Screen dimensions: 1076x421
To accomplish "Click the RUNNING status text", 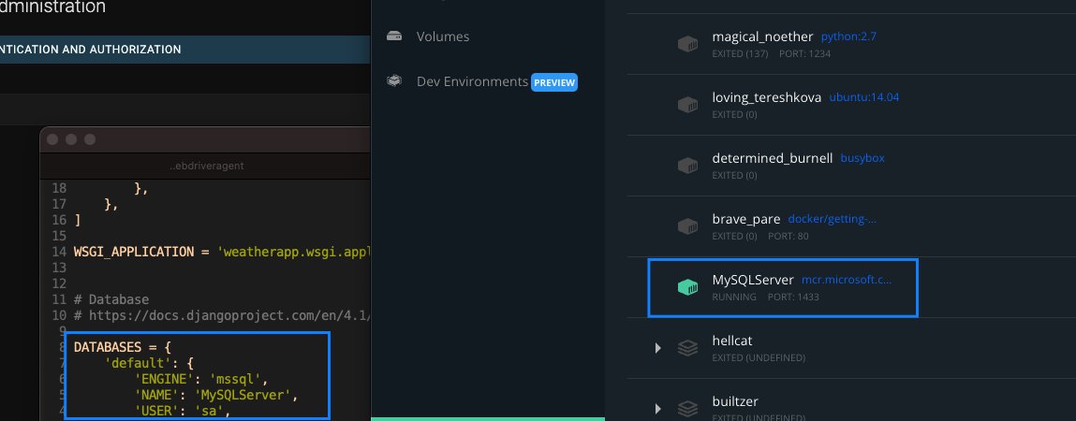I will tap(734, 297).
